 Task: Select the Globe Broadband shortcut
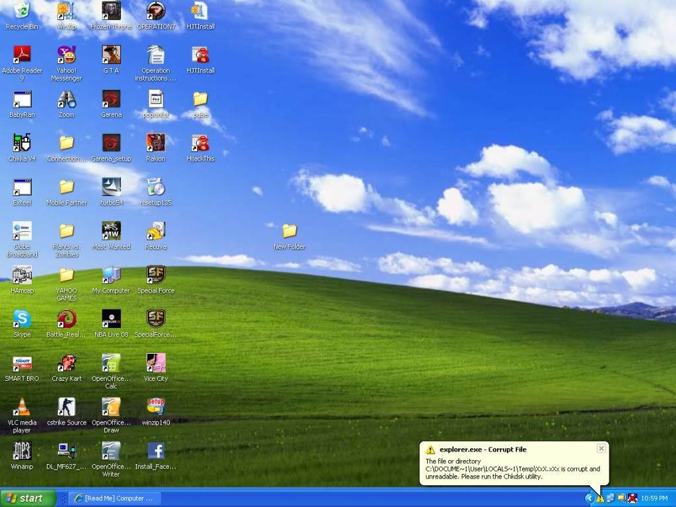tap(22, 240)
